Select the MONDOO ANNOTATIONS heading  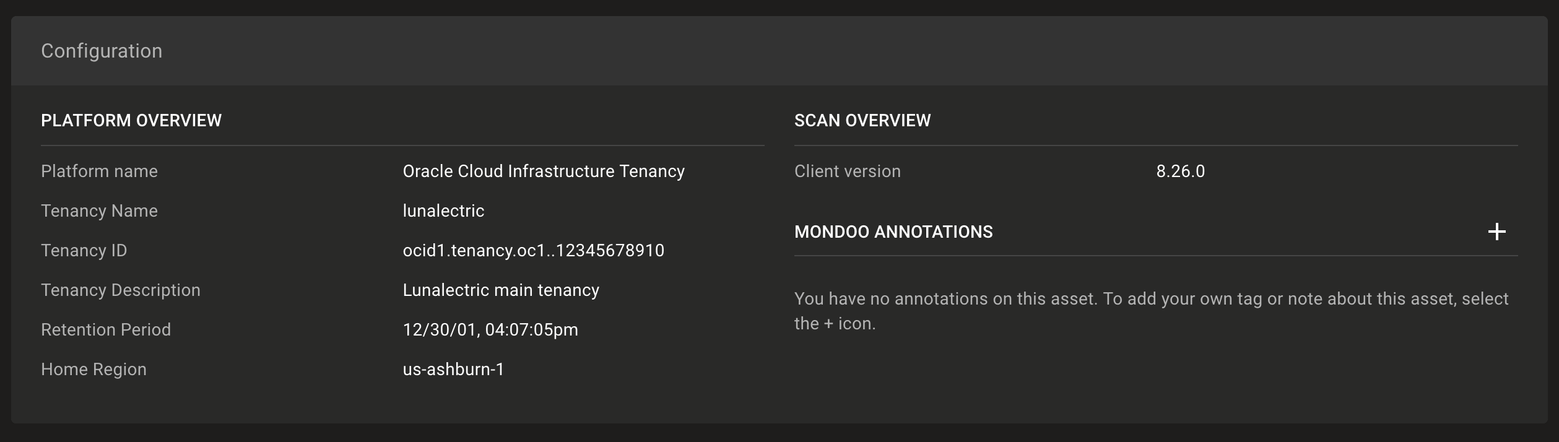point(893,232)
